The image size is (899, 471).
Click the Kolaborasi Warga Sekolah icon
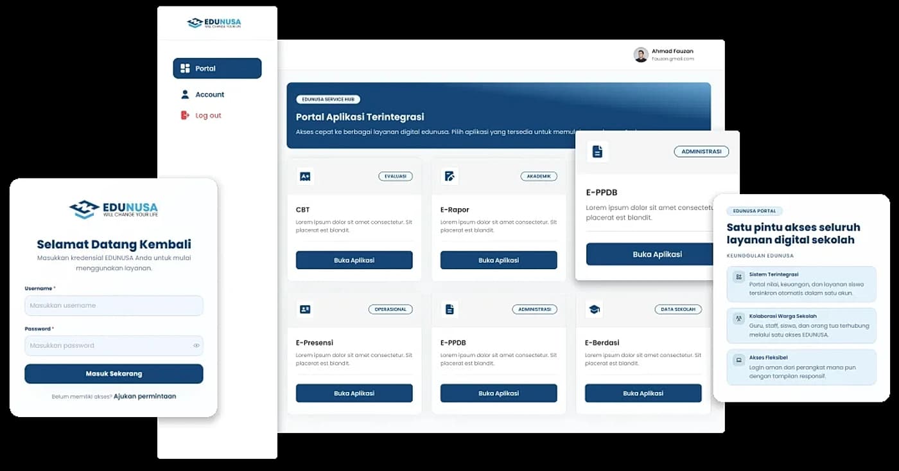(x=739, y=318)
